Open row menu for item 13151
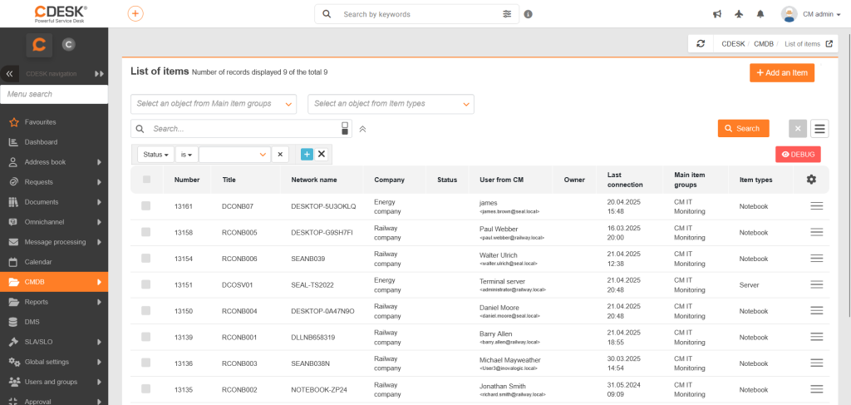This screenshot has width=851, height=405. click(x=816, y=284)
